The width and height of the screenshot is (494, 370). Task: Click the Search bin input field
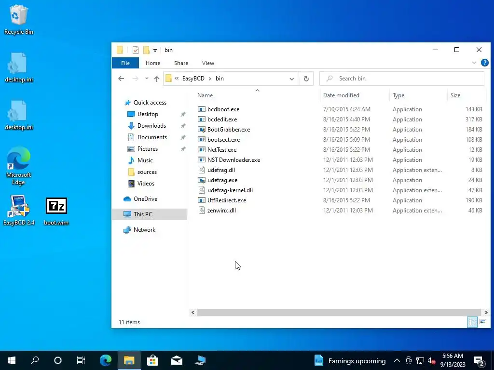click(402, 79)
